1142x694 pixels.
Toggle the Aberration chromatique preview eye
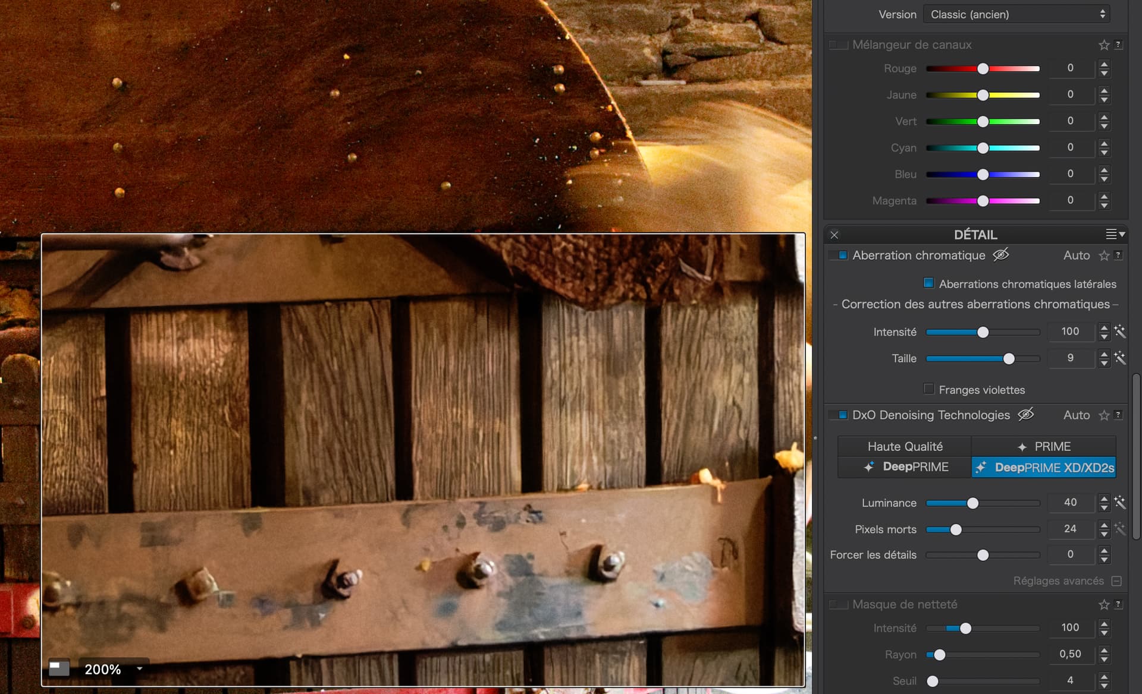1001,255
